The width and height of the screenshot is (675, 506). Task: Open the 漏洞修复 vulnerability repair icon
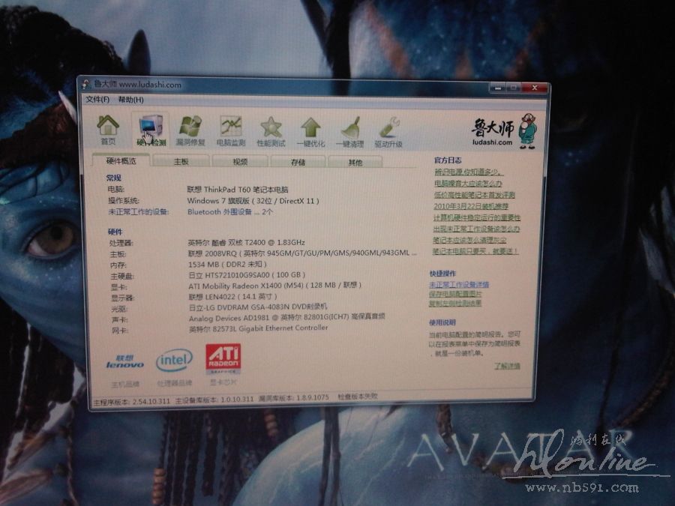pos(190,130)
